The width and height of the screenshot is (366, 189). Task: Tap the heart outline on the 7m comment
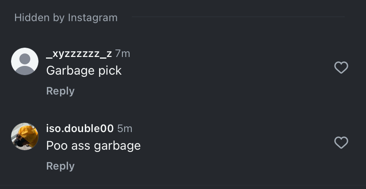(x=341, y=68)
